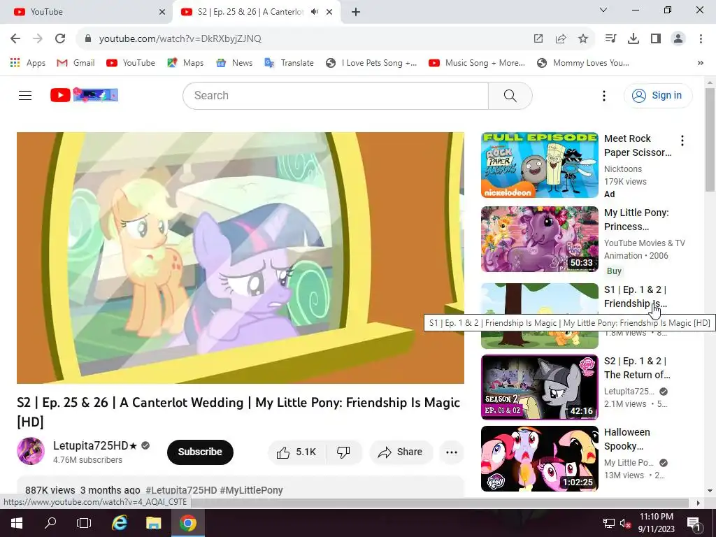Toggle the Chrome side panel icon
Screen dimensions: 716x537
pos(656,39)
